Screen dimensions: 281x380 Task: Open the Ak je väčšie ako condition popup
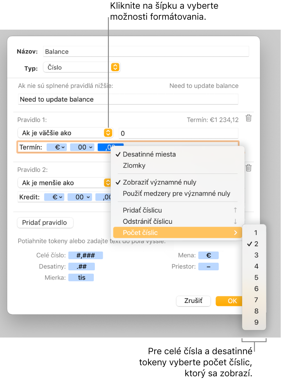click(x=65, y=133)
